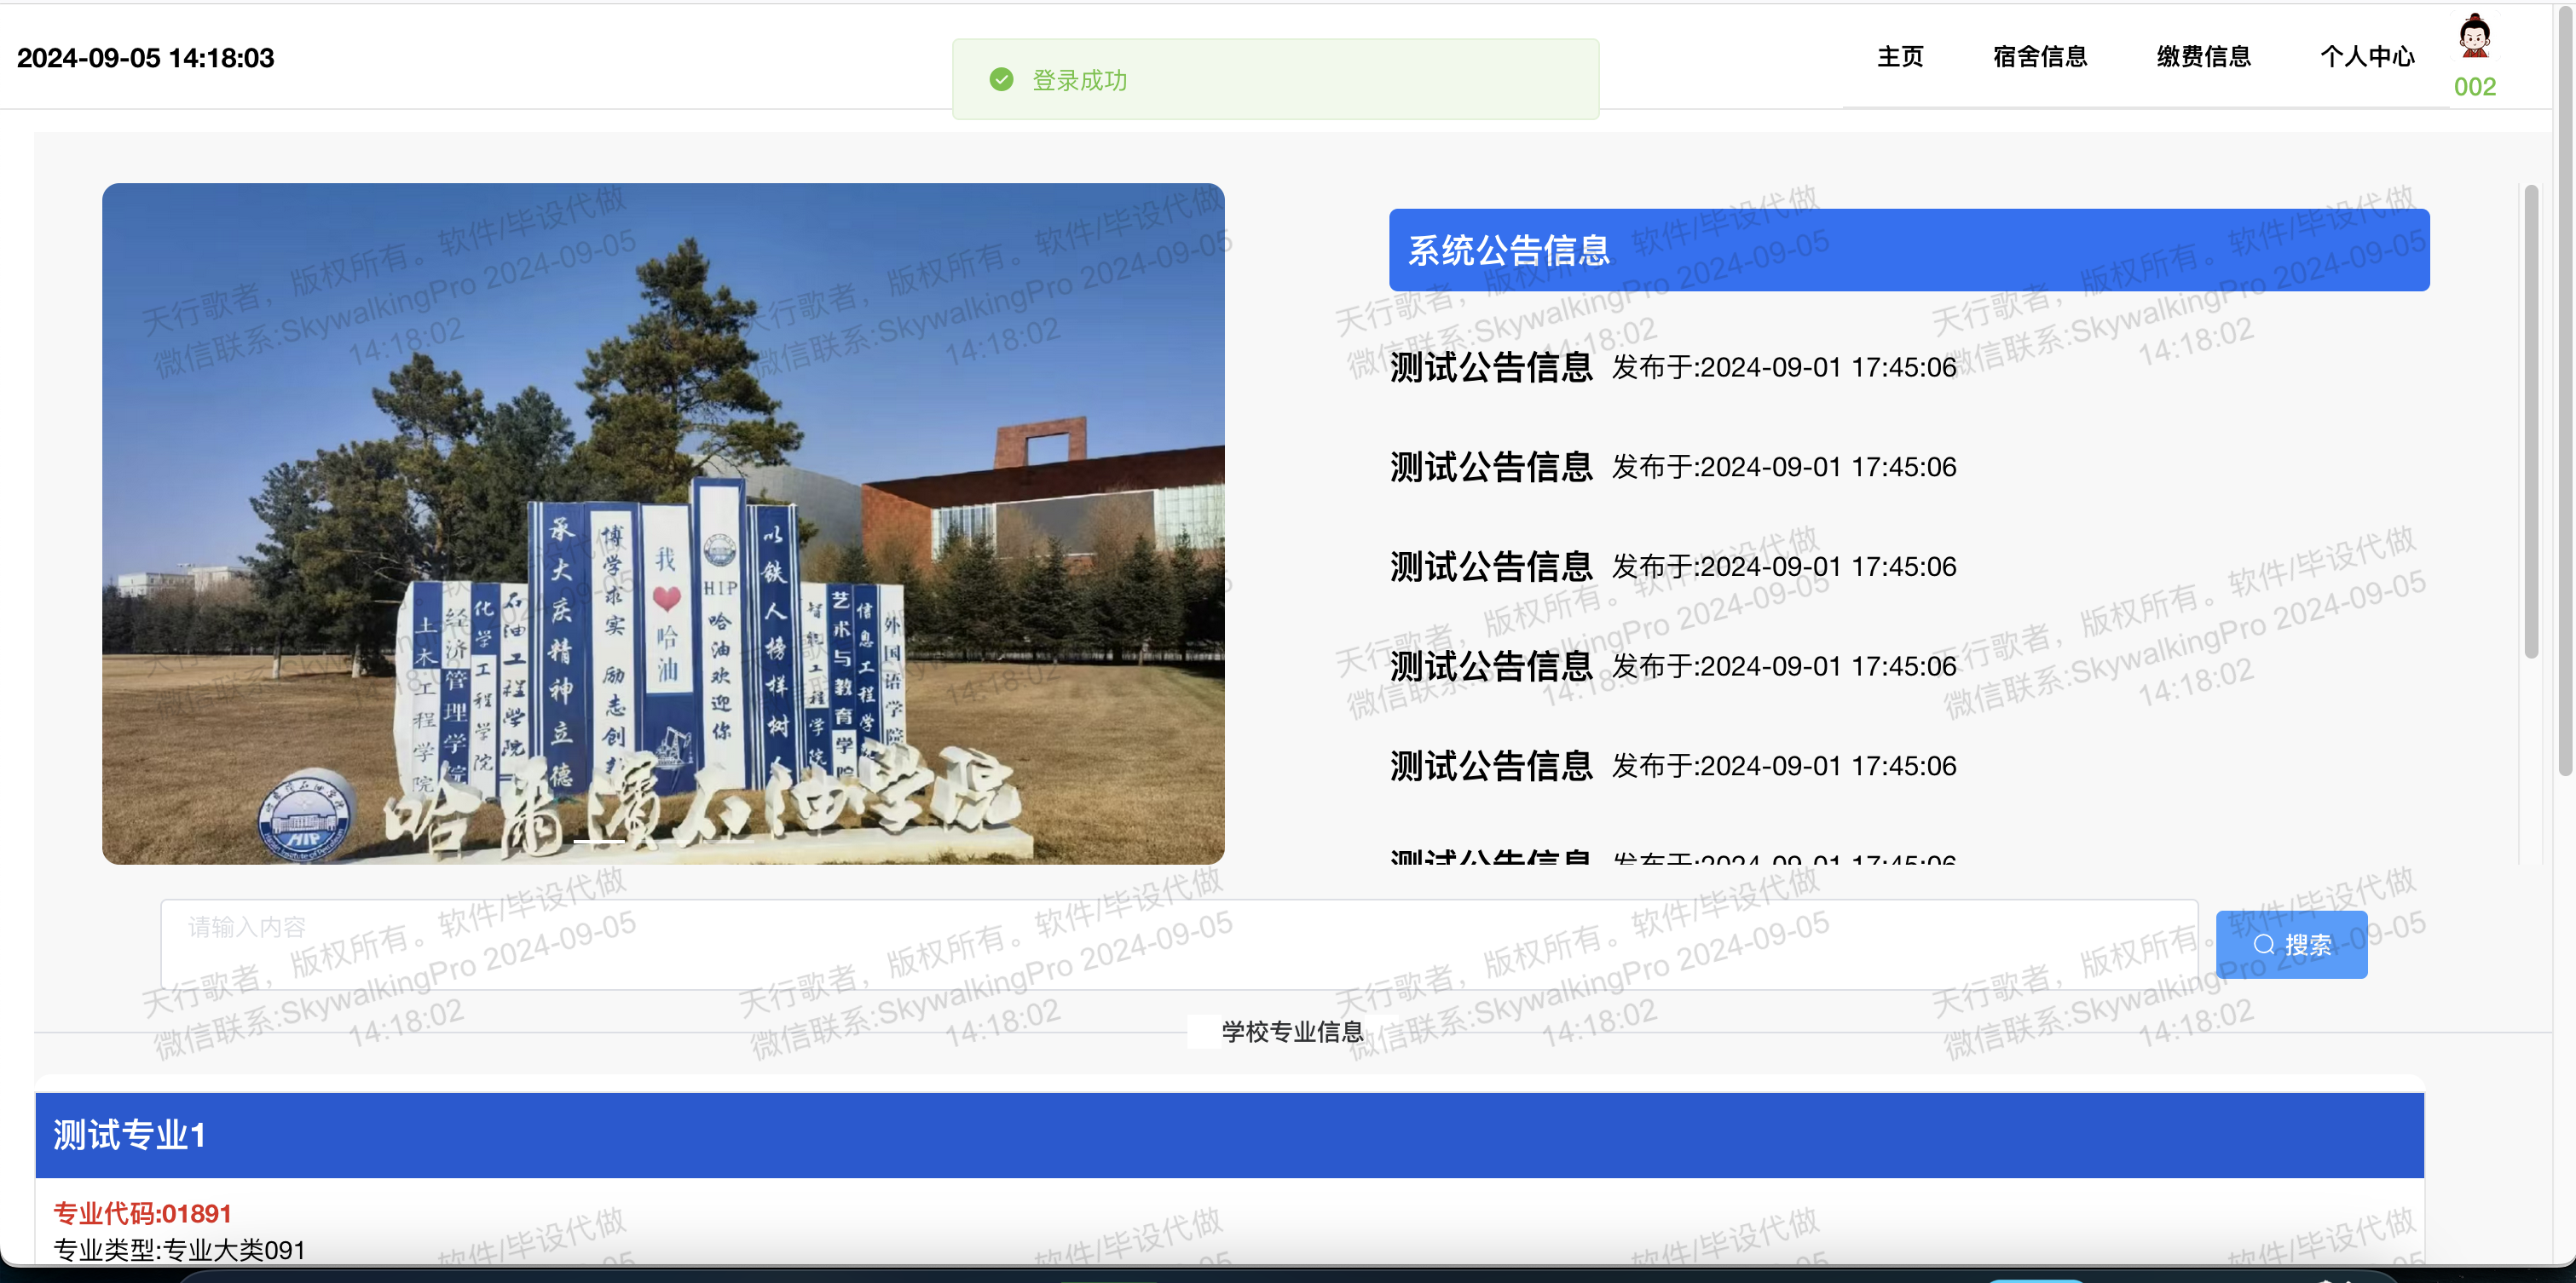Click the page vertical scrollbar
Screen dimensions: 2576x1283
click(2566, 389)
